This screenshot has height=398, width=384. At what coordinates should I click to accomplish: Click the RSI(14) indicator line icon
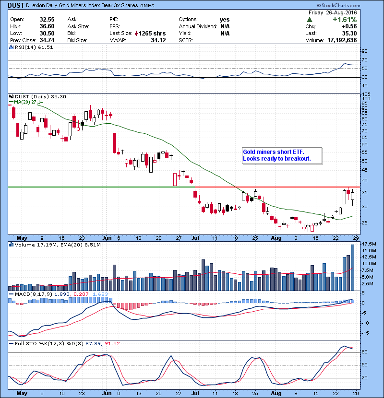point(11,47)
